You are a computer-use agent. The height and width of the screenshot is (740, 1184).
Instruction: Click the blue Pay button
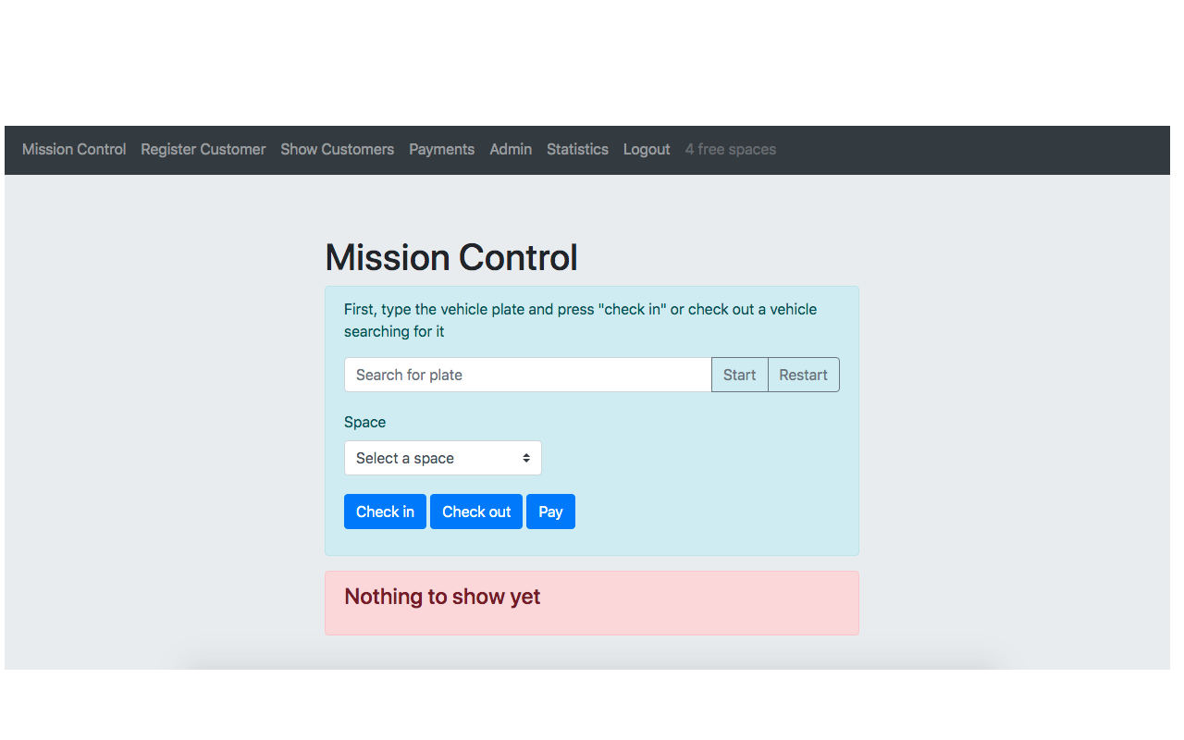click(x=550, y=512)
